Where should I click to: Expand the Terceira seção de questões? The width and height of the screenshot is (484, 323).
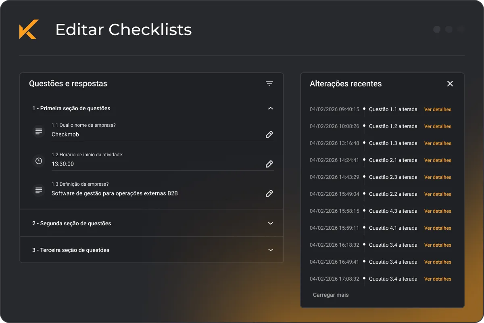(270, 250)
